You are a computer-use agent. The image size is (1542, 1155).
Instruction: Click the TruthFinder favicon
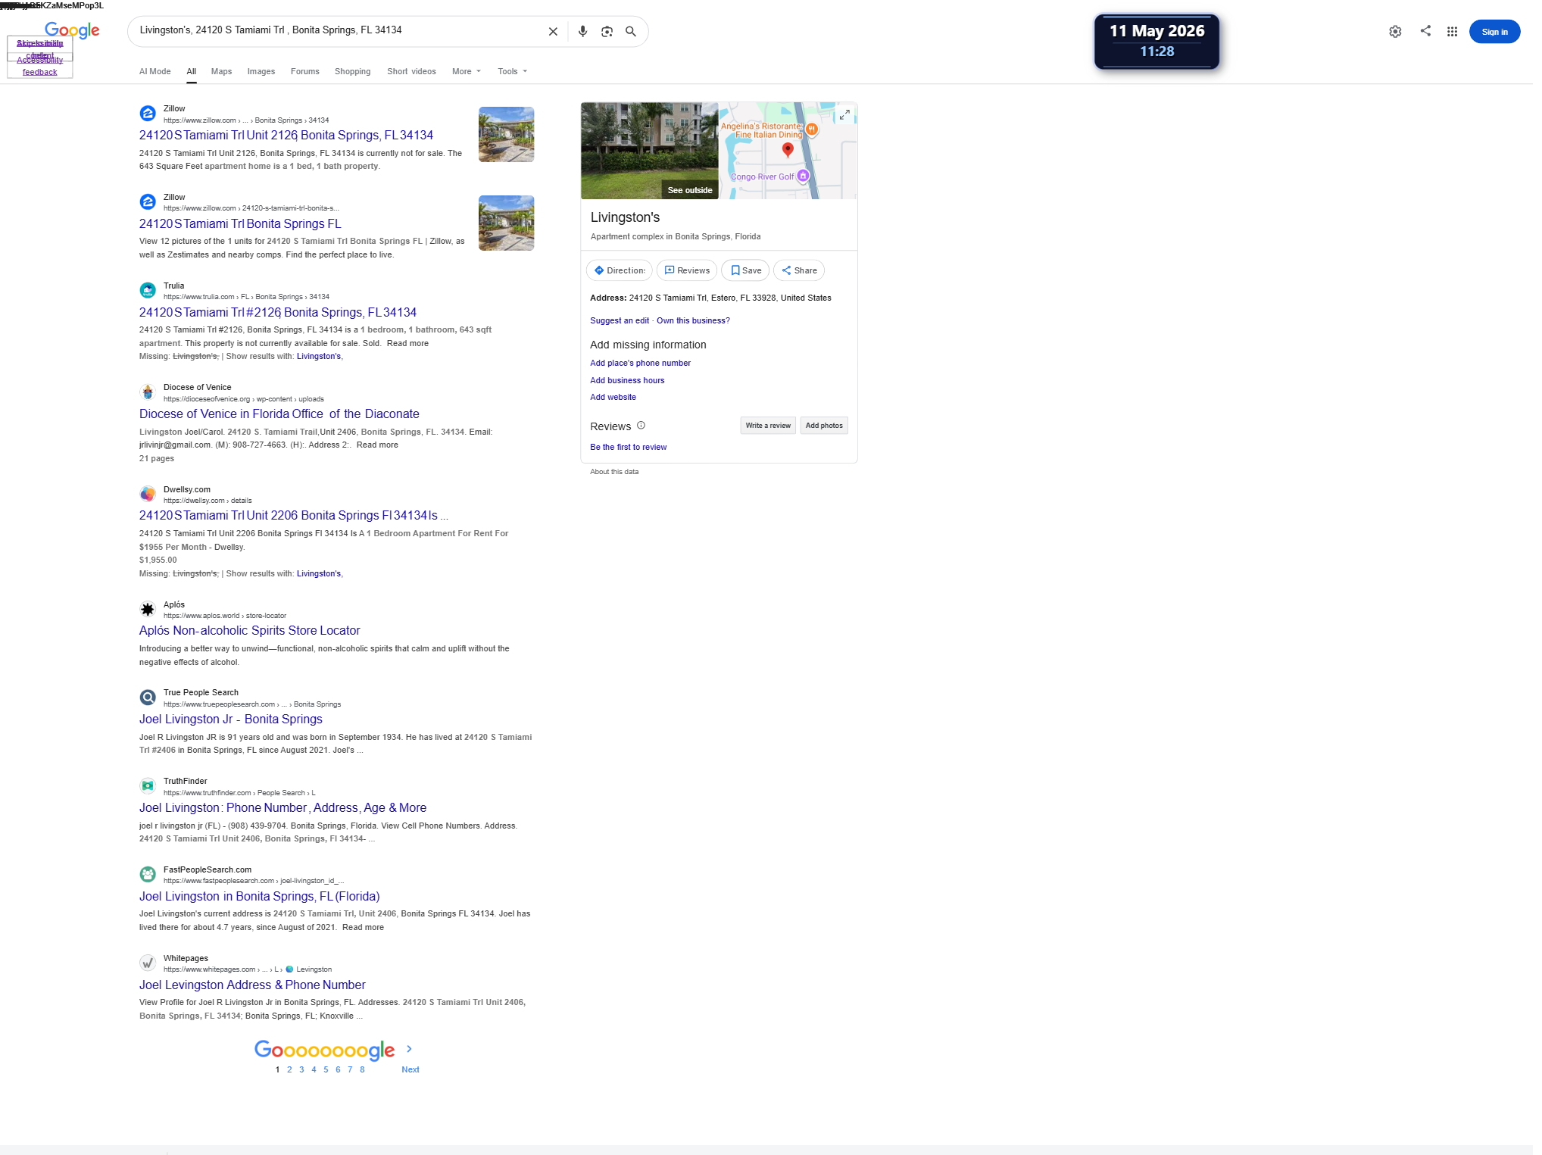click(148, 786)
